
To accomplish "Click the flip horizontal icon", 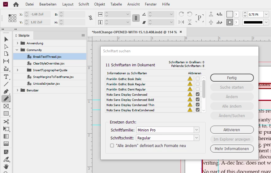I will [x=181, y=22].
